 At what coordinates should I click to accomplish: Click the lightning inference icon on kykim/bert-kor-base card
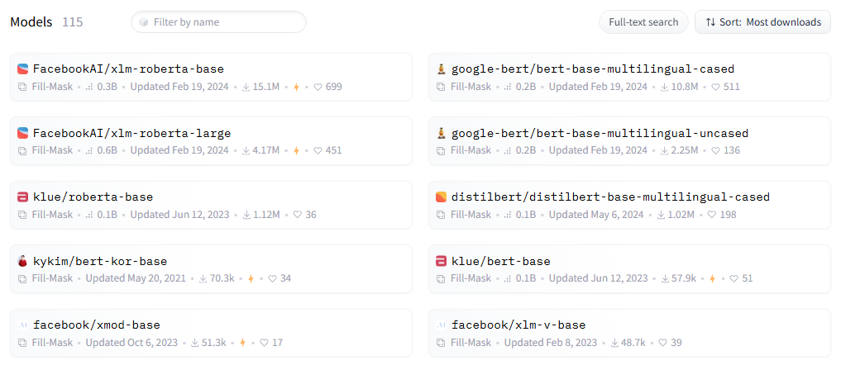(251, 279)
